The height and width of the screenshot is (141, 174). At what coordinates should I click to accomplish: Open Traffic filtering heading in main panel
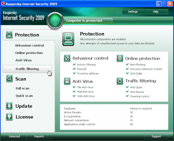coord(141,81)
